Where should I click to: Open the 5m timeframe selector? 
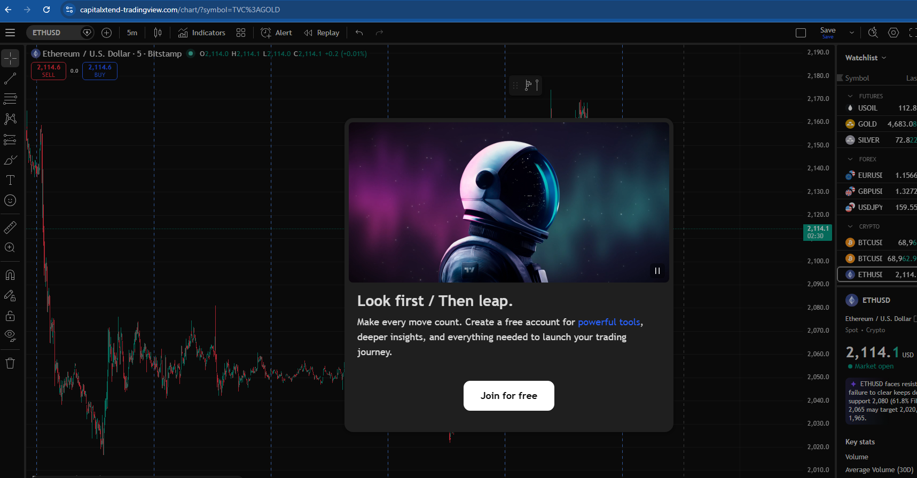pos(132,33)
